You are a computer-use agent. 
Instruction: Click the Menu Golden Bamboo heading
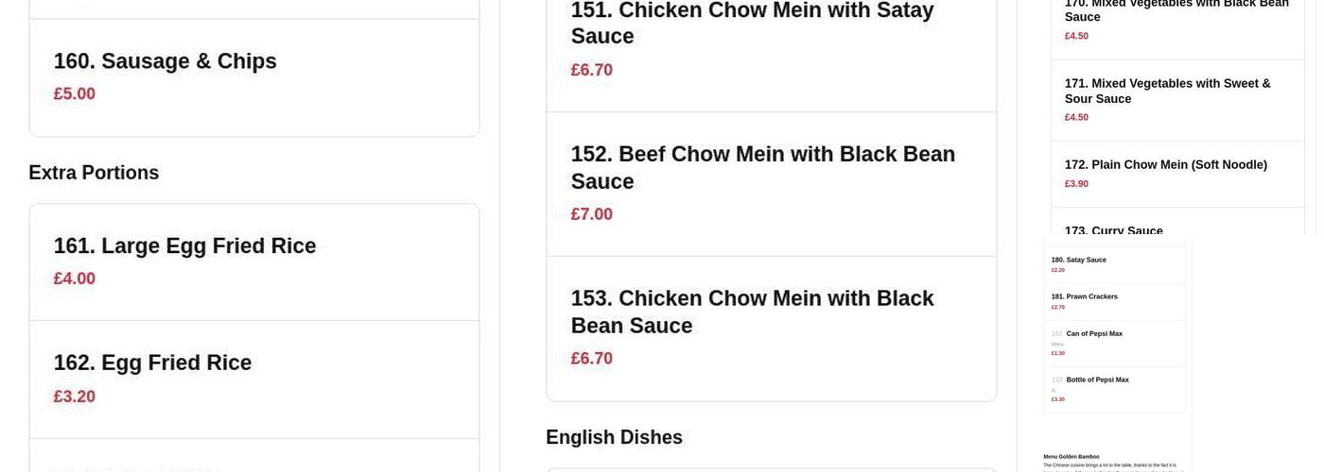pos(1071,457)
